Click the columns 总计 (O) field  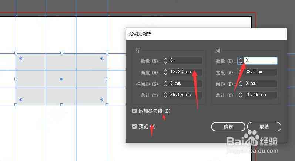pos(260,95)
